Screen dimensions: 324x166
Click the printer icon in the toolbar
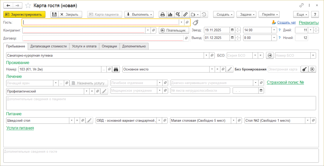tap(163, 14)
